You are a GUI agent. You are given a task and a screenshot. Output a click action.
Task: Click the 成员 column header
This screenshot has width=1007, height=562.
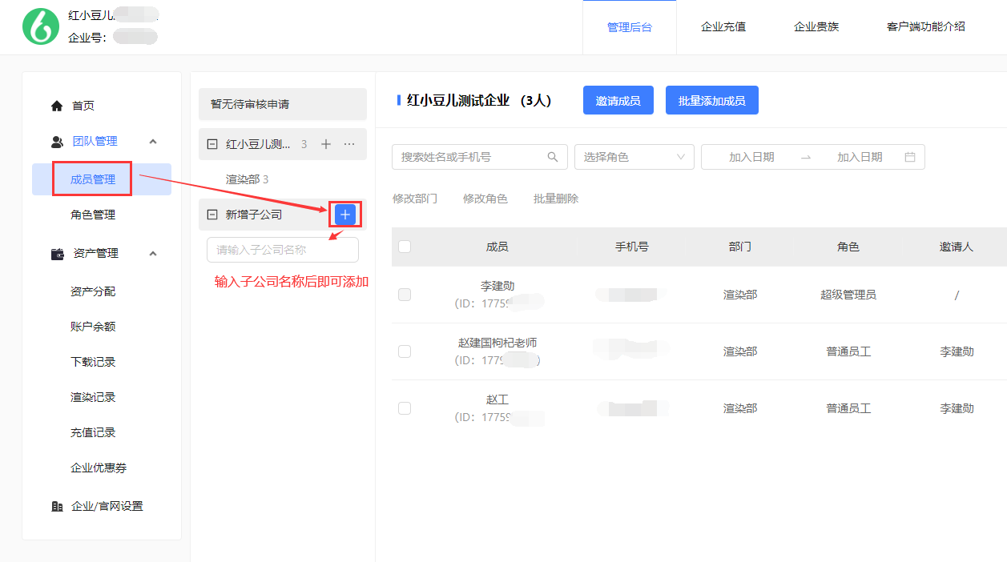(497, 247)
